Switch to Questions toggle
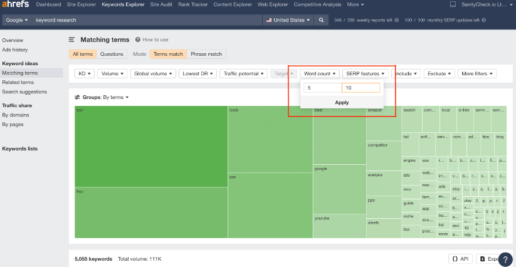This screenshot has width=516, height=267. 112,54
